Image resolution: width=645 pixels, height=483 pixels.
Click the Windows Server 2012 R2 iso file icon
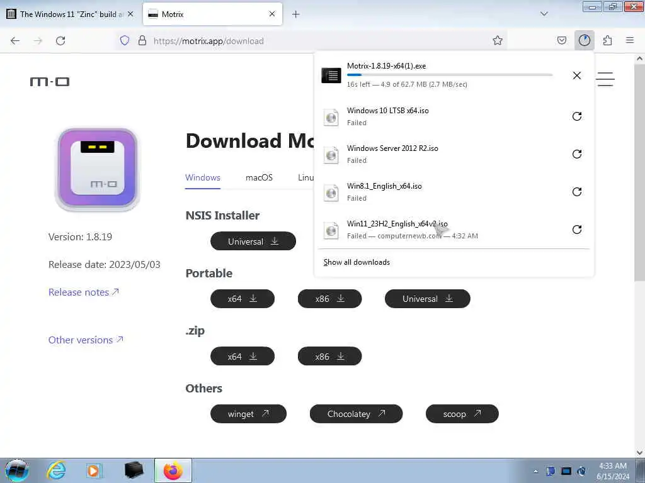coord(331,155)
